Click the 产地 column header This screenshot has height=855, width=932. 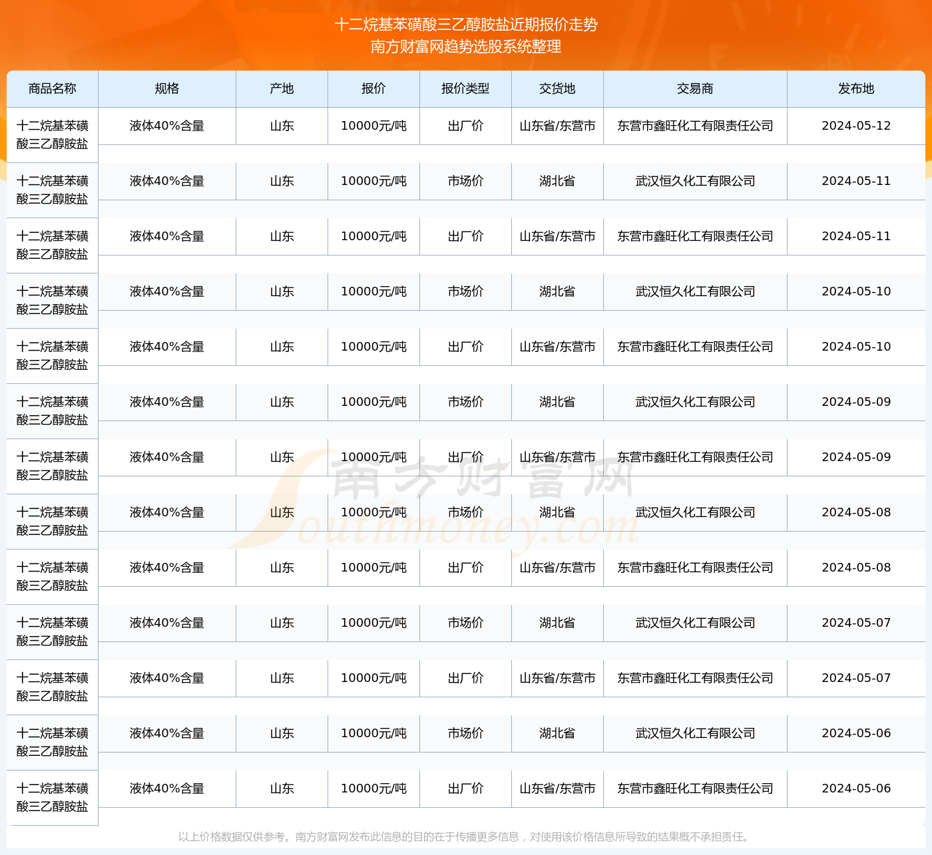tap(282, 88)
